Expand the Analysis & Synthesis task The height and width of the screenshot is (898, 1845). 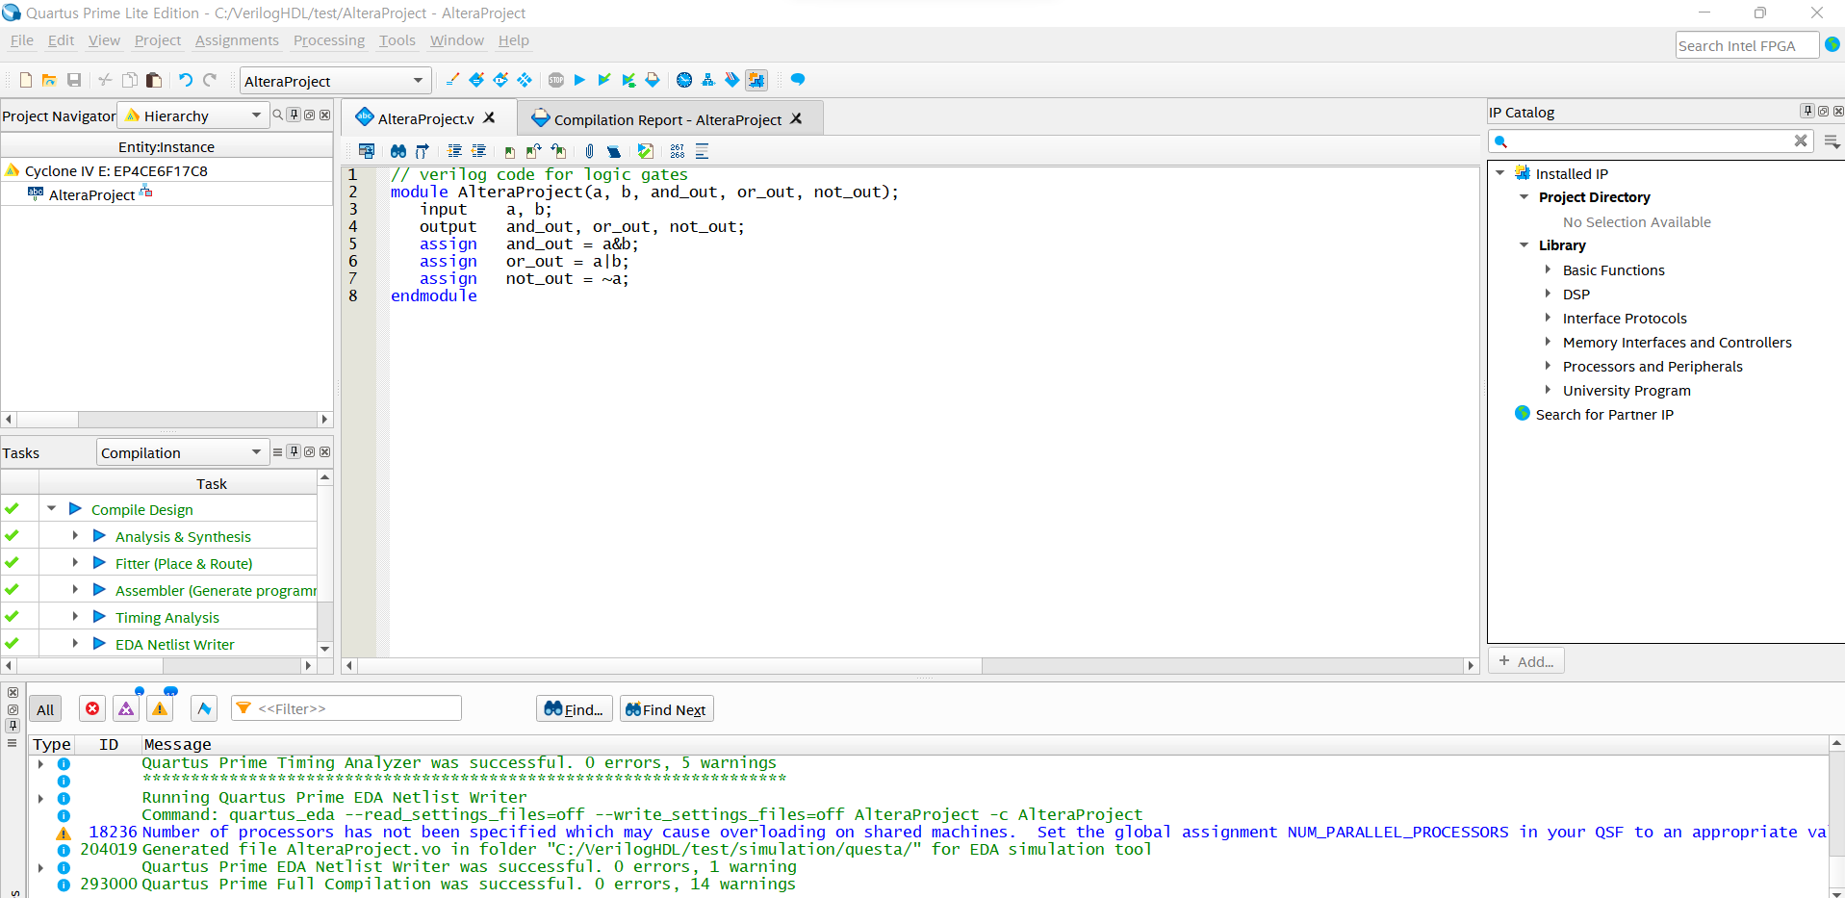tap(75, 536)
